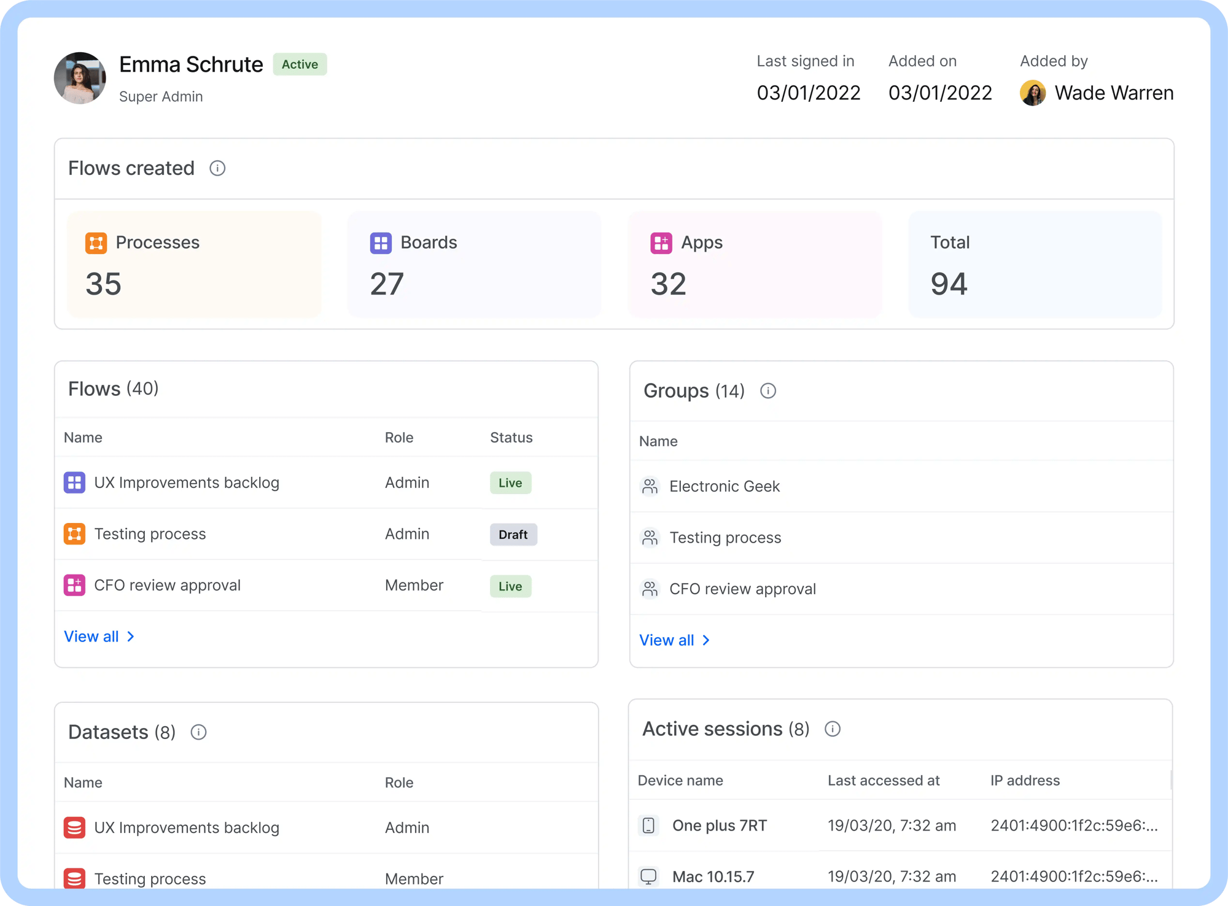Click the Active status badge
This screenshot has height=906, width=1228.
300,64
